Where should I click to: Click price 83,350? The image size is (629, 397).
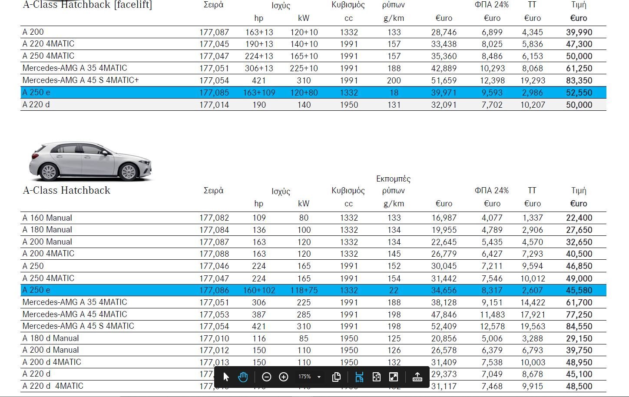tap(579, 80)
